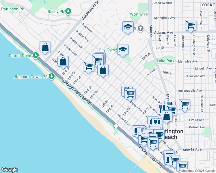Select the Patriot Point text label
The height and width of the screenshot is (173, 216).
[x=20, y=56]
